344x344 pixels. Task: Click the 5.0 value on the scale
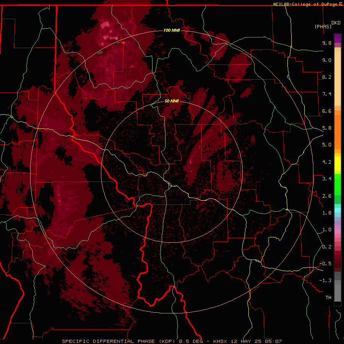(x=327, y=145)
